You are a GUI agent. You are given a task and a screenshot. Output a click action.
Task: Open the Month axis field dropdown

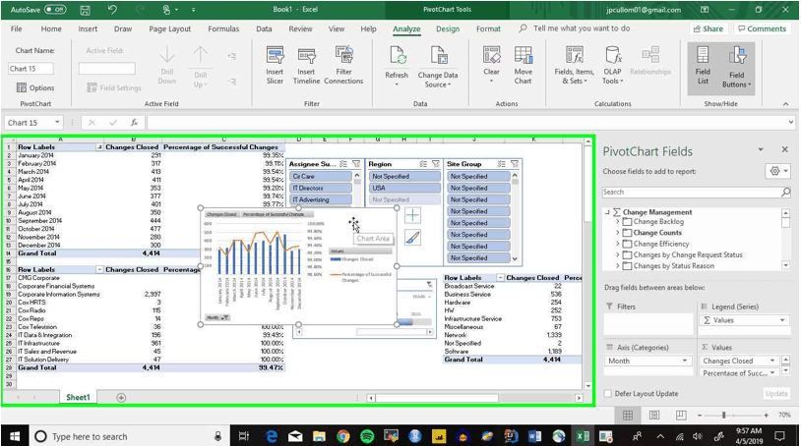coord(685,361)
